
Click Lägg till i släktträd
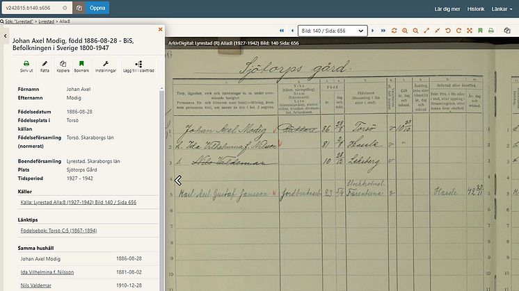[x=138, y=67]
